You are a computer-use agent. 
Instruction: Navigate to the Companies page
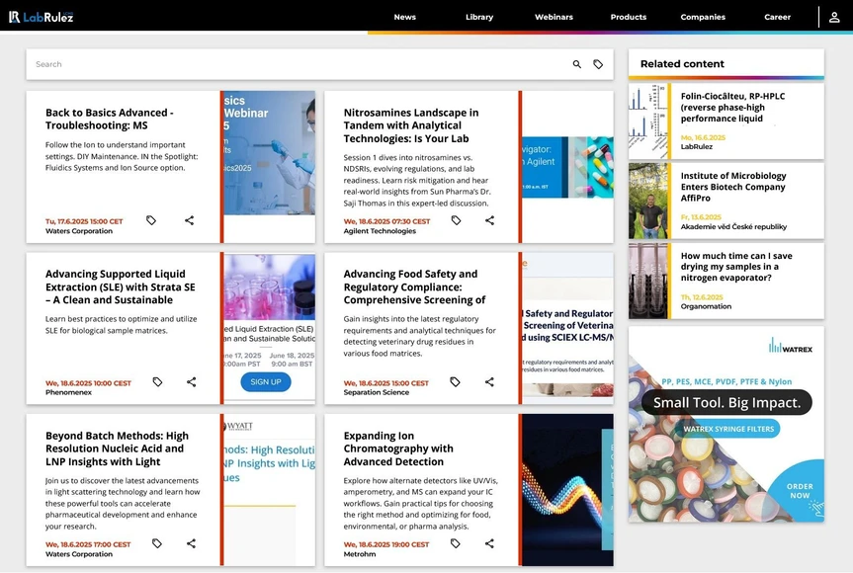(x=703, y=17)
